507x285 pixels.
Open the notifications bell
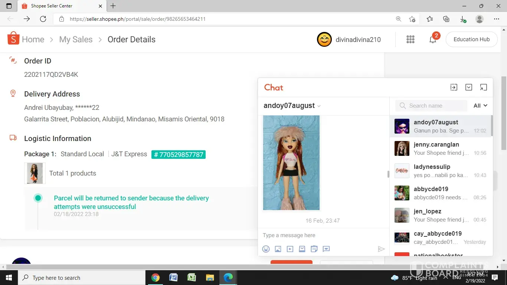433,39
